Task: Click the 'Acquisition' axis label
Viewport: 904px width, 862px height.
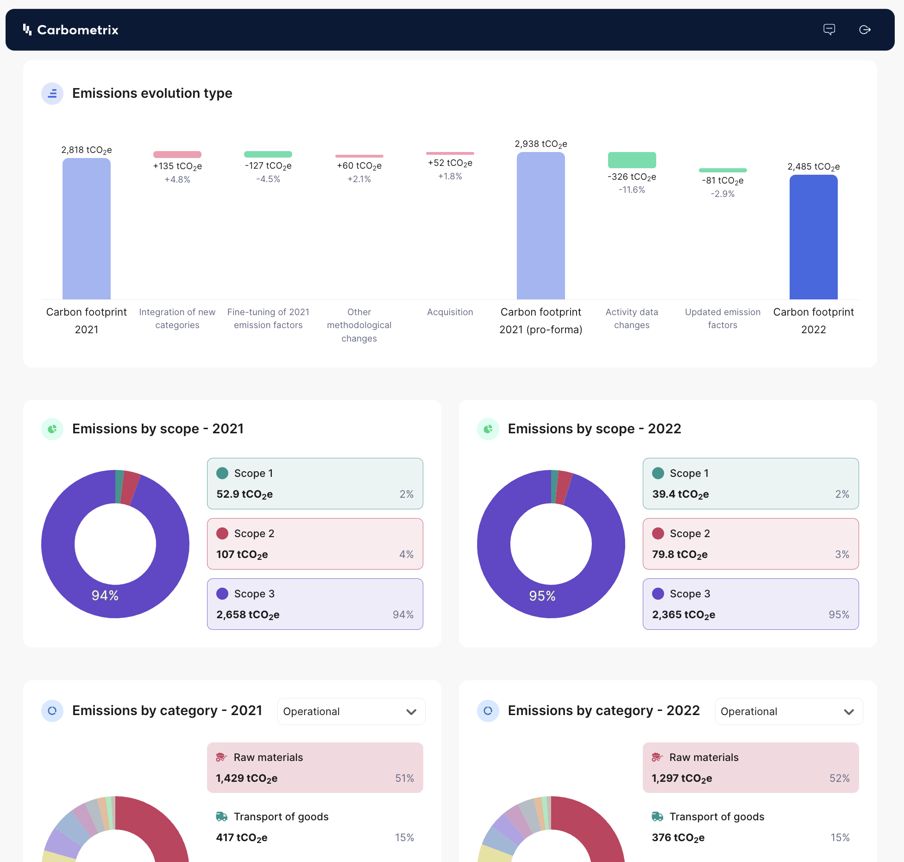Action: 450,312
